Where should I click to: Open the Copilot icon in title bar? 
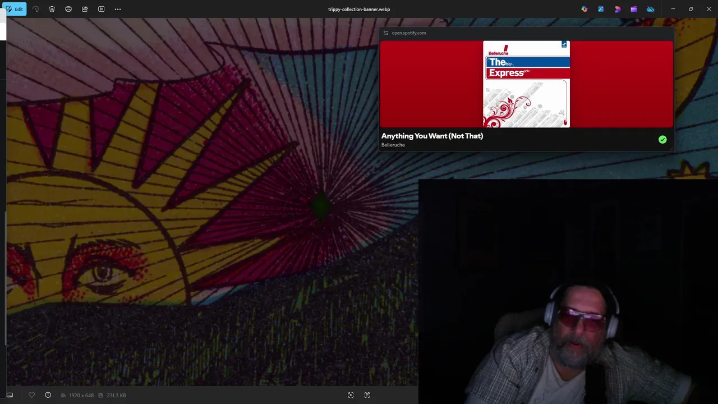pos(584,9)
